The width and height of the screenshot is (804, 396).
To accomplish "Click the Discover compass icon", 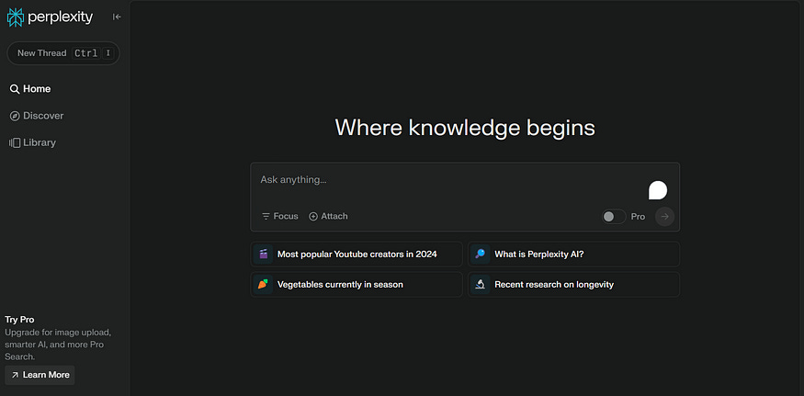I will tap(15, 116).
